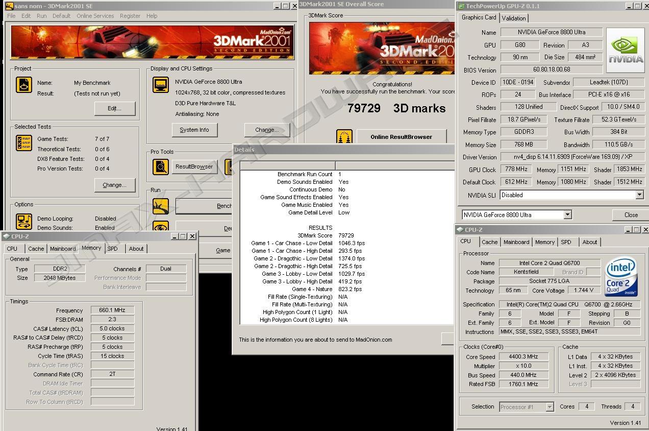649x431 pixels.
Task: Click the Online ResultBrowser button
Action: pyautogui.click(x=401, y=137)
